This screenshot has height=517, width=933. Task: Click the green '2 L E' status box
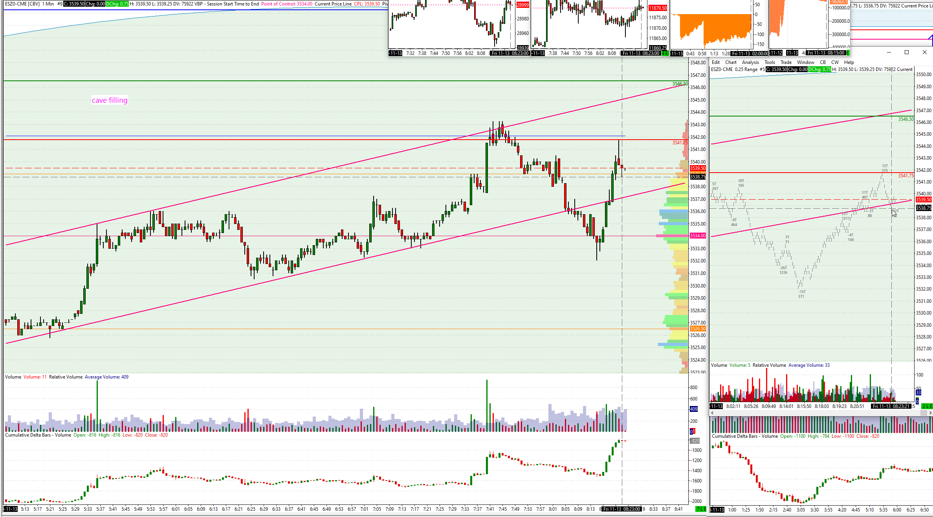click(927, 406)
